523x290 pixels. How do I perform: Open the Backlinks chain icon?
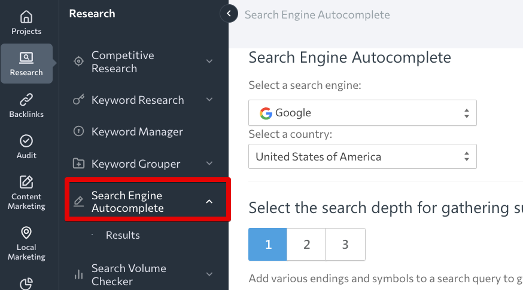click(26, 100)
